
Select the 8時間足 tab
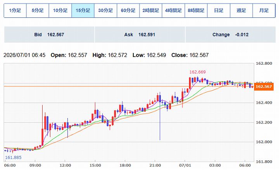pyautogui.click(x=196, y=10)
